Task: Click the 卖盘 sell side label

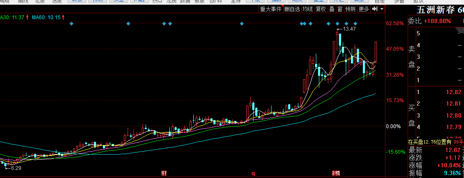Action: coord(411,57)
